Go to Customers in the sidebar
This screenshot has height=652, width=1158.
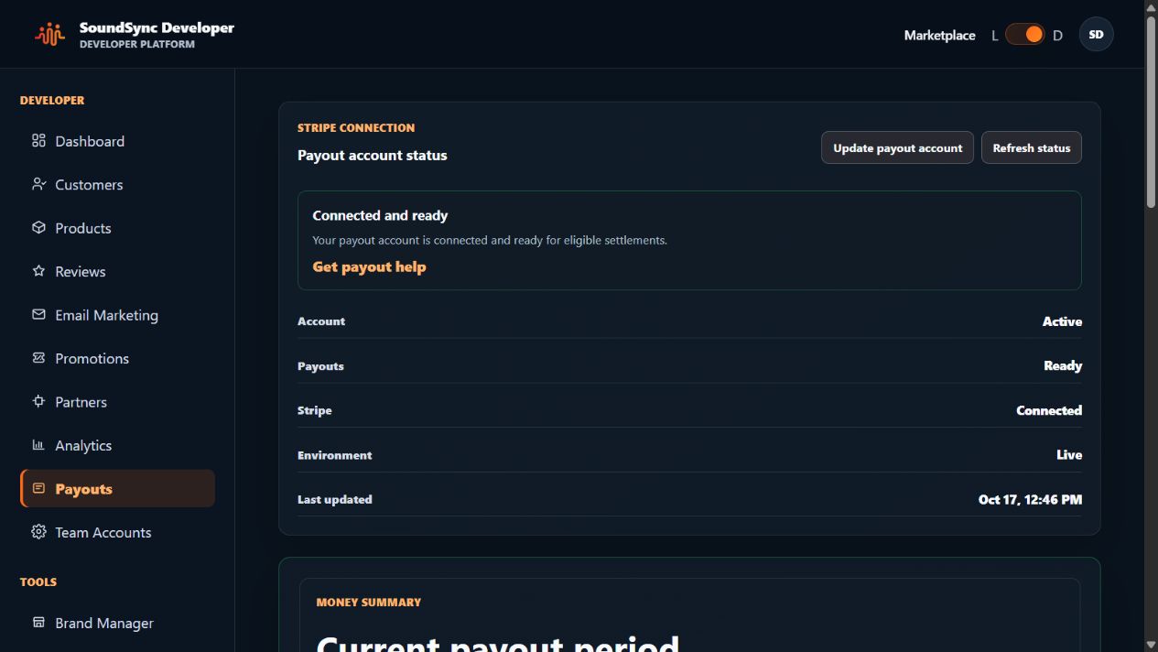(117, 184)
